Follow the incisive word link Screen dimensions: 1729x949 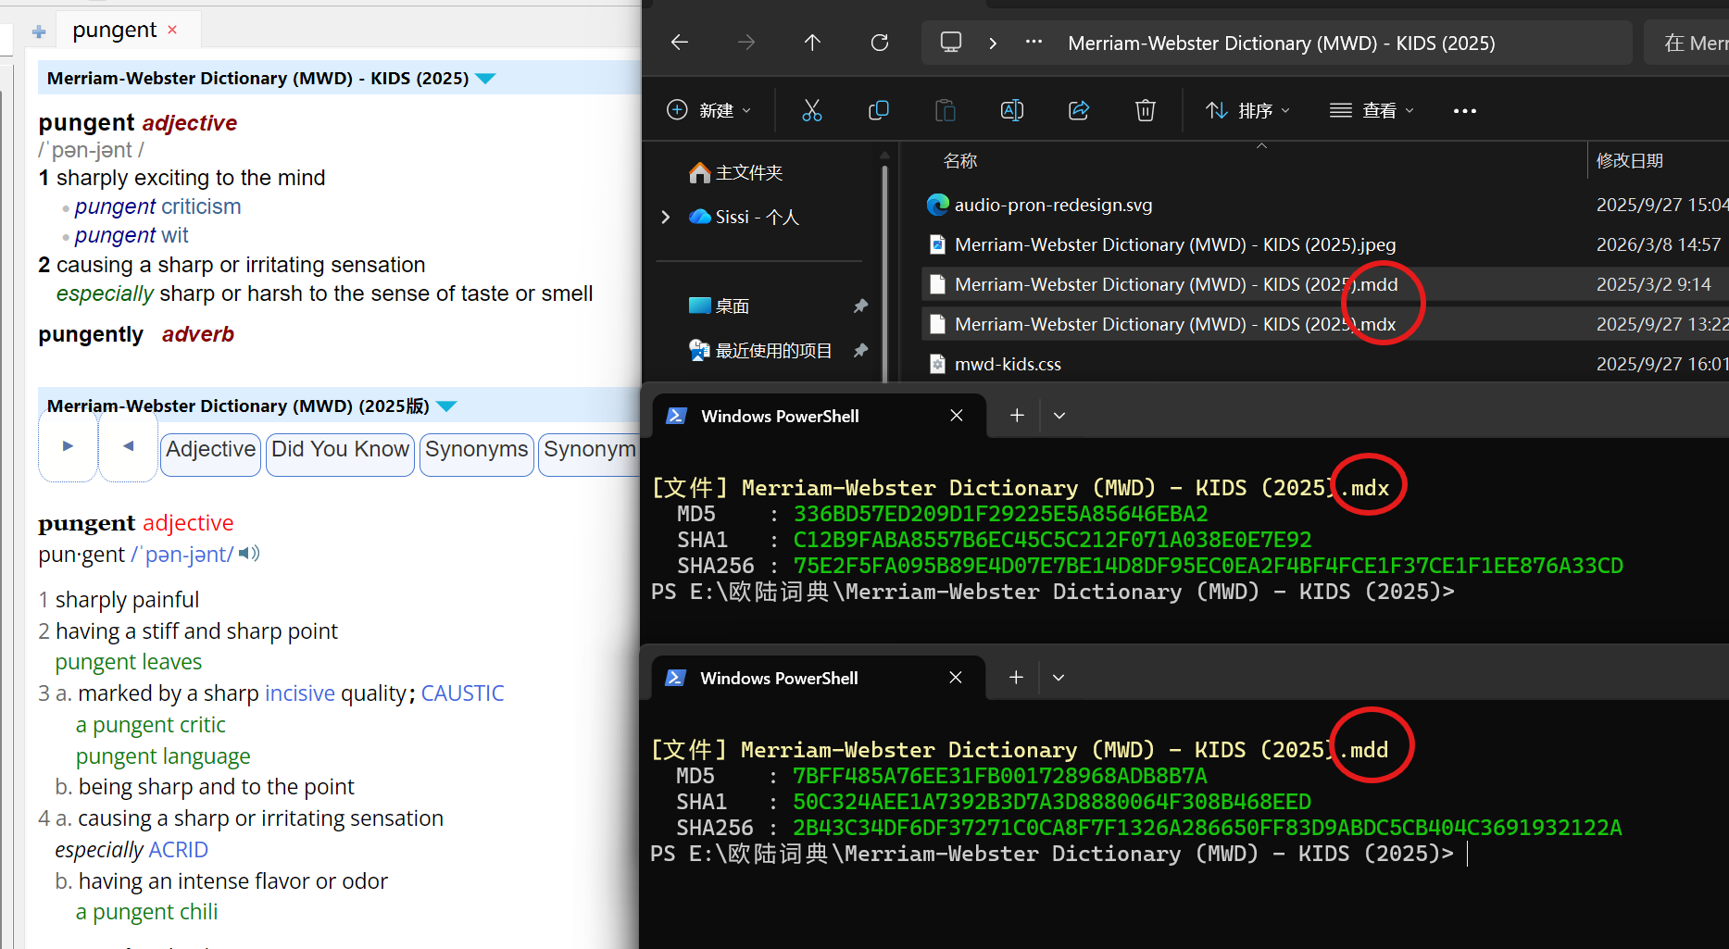300,693
